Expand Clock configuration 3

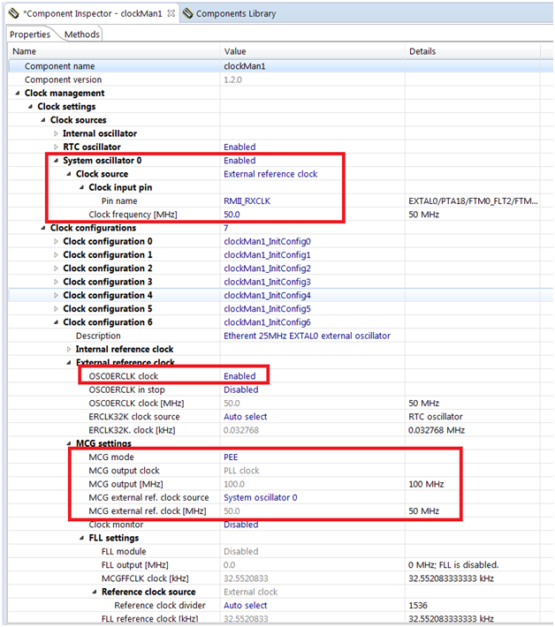tap(56, 282)
